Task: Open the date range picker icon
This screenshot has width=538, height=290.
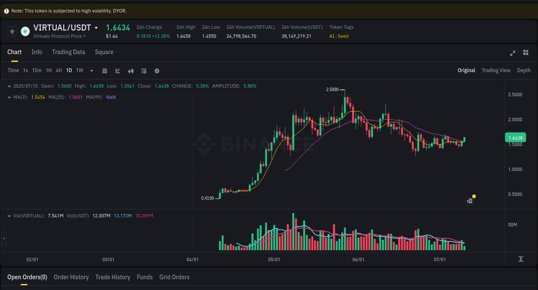Action: click(x=105, y=70)
